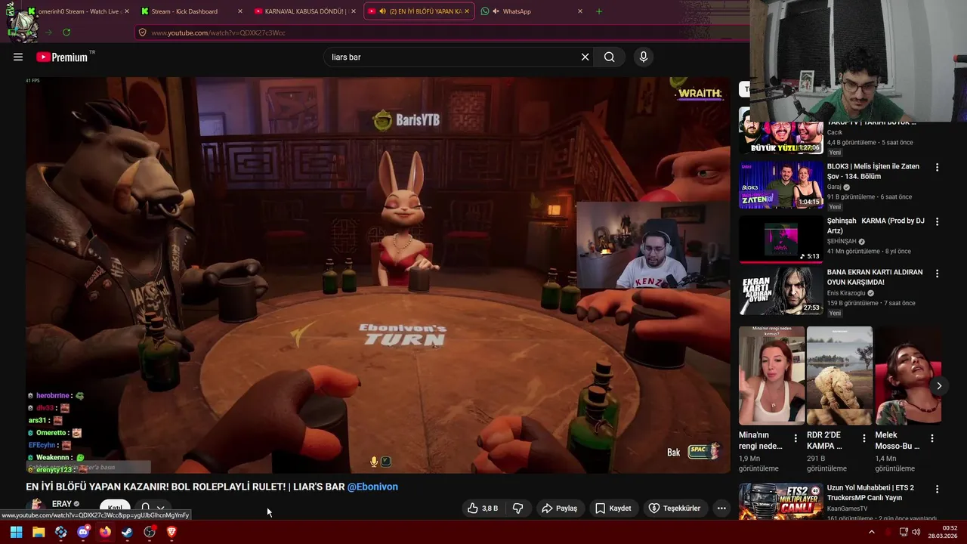The image size is (967, 544).
Task: Click video player to pause playback
Action: coord(378,276)
